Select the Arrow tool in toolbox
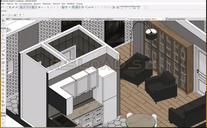207x128 pixels. pyautogui.click(x=3, y=21)
